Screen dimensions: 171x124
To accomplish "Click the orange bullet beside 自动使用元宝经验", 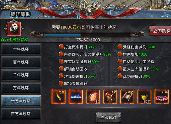I will 120,61.
